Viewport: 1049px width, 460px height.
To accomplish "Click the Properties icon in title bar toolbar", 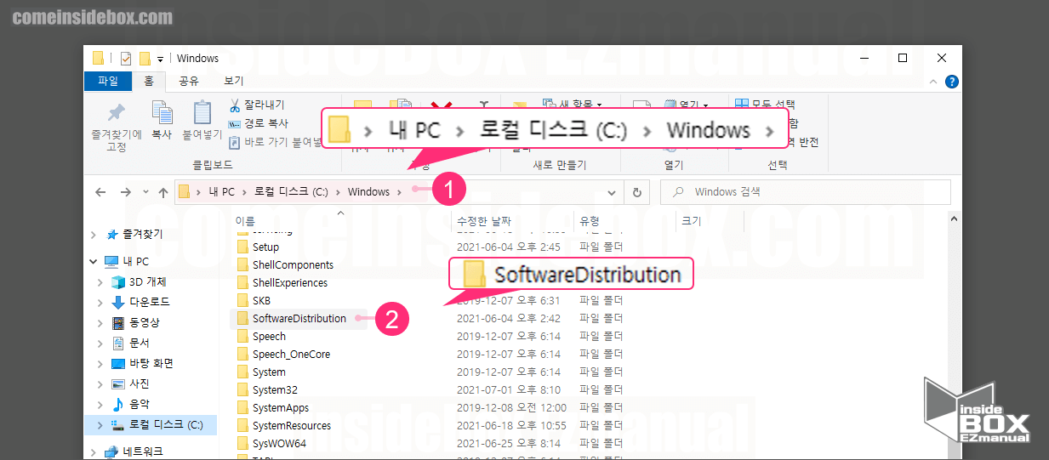I will tap(126, 59).
